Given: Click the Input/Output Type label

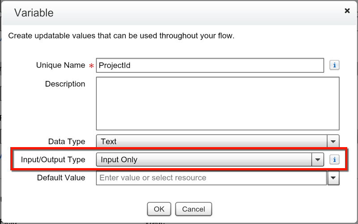Looking at the screenshot, I should 53,160.
